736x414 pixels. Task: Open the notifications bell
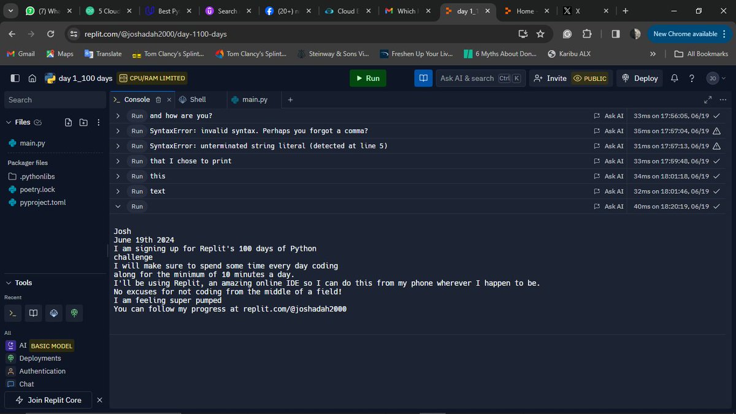point(674,78)
